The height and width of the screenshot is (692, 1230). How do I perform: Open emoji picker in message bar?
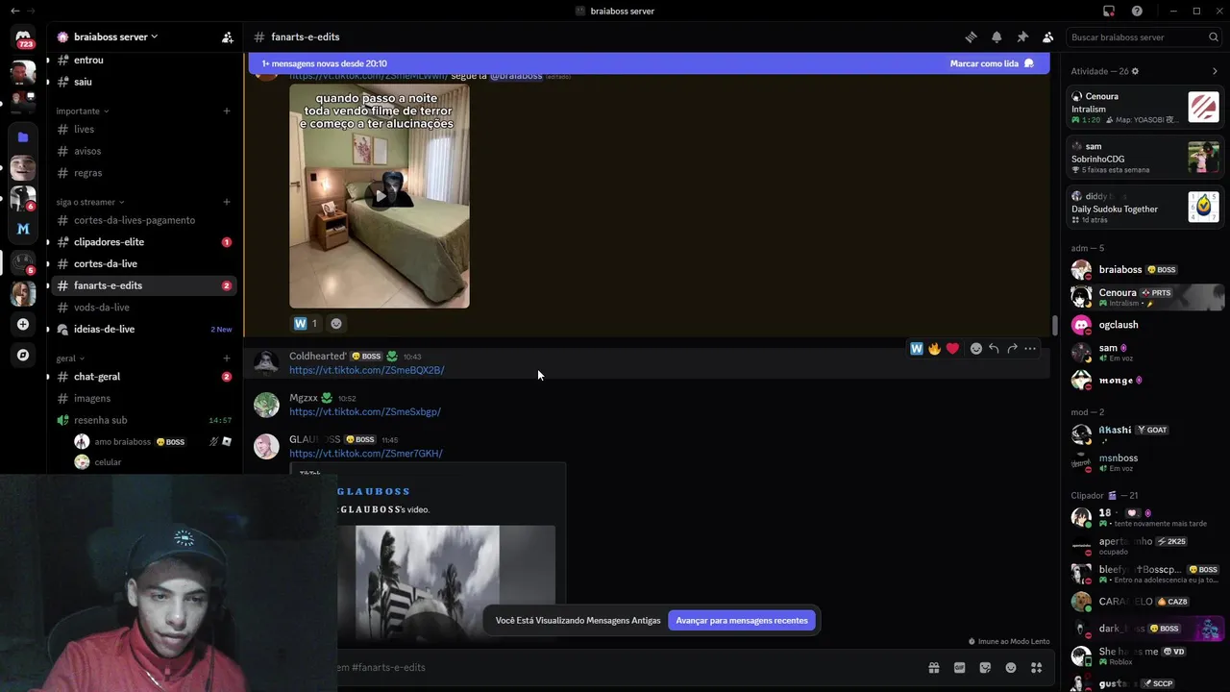point(1011,667)
